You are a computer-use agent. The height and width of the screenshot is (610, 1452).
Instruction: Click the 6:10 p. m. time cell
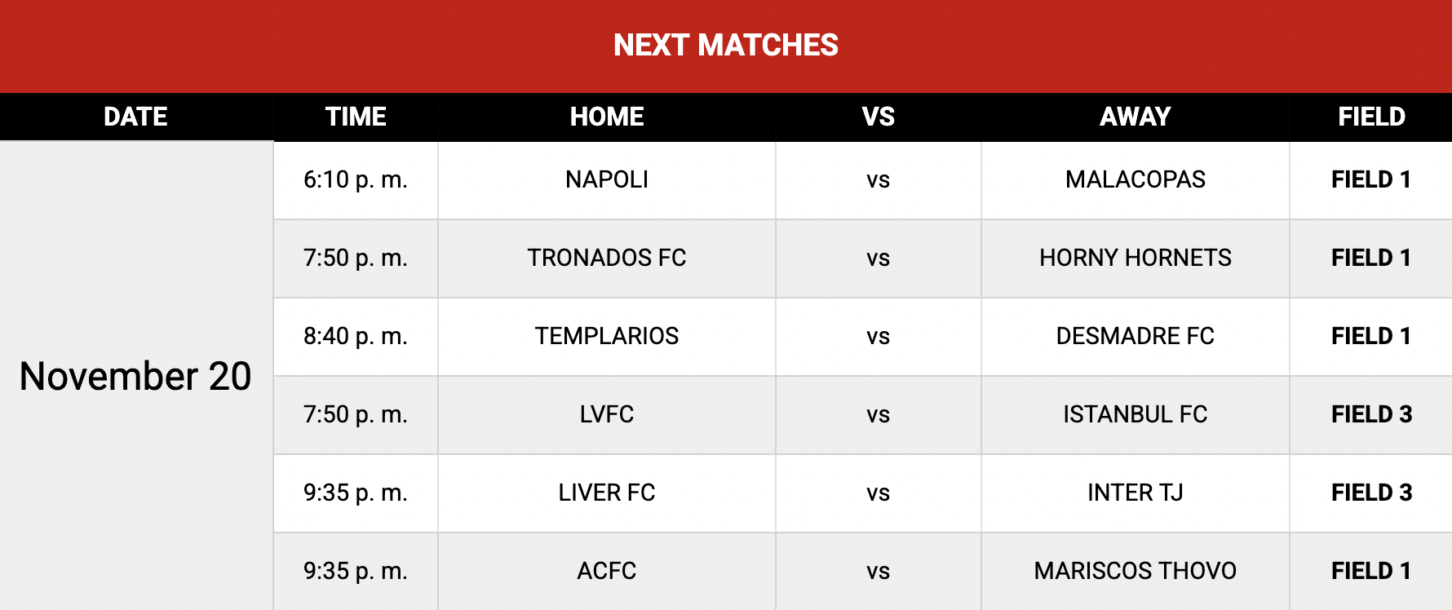[x=356, y=179]
